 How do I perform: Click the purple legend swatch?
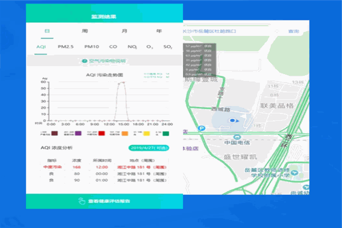click(78, 133)
